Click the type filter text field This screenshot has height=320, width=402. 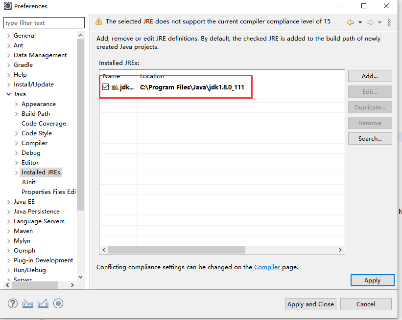point(44,23)
